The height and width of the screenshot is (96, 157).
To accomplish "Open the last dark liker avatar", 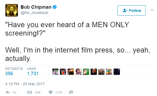I will click(x=117, y=72).
